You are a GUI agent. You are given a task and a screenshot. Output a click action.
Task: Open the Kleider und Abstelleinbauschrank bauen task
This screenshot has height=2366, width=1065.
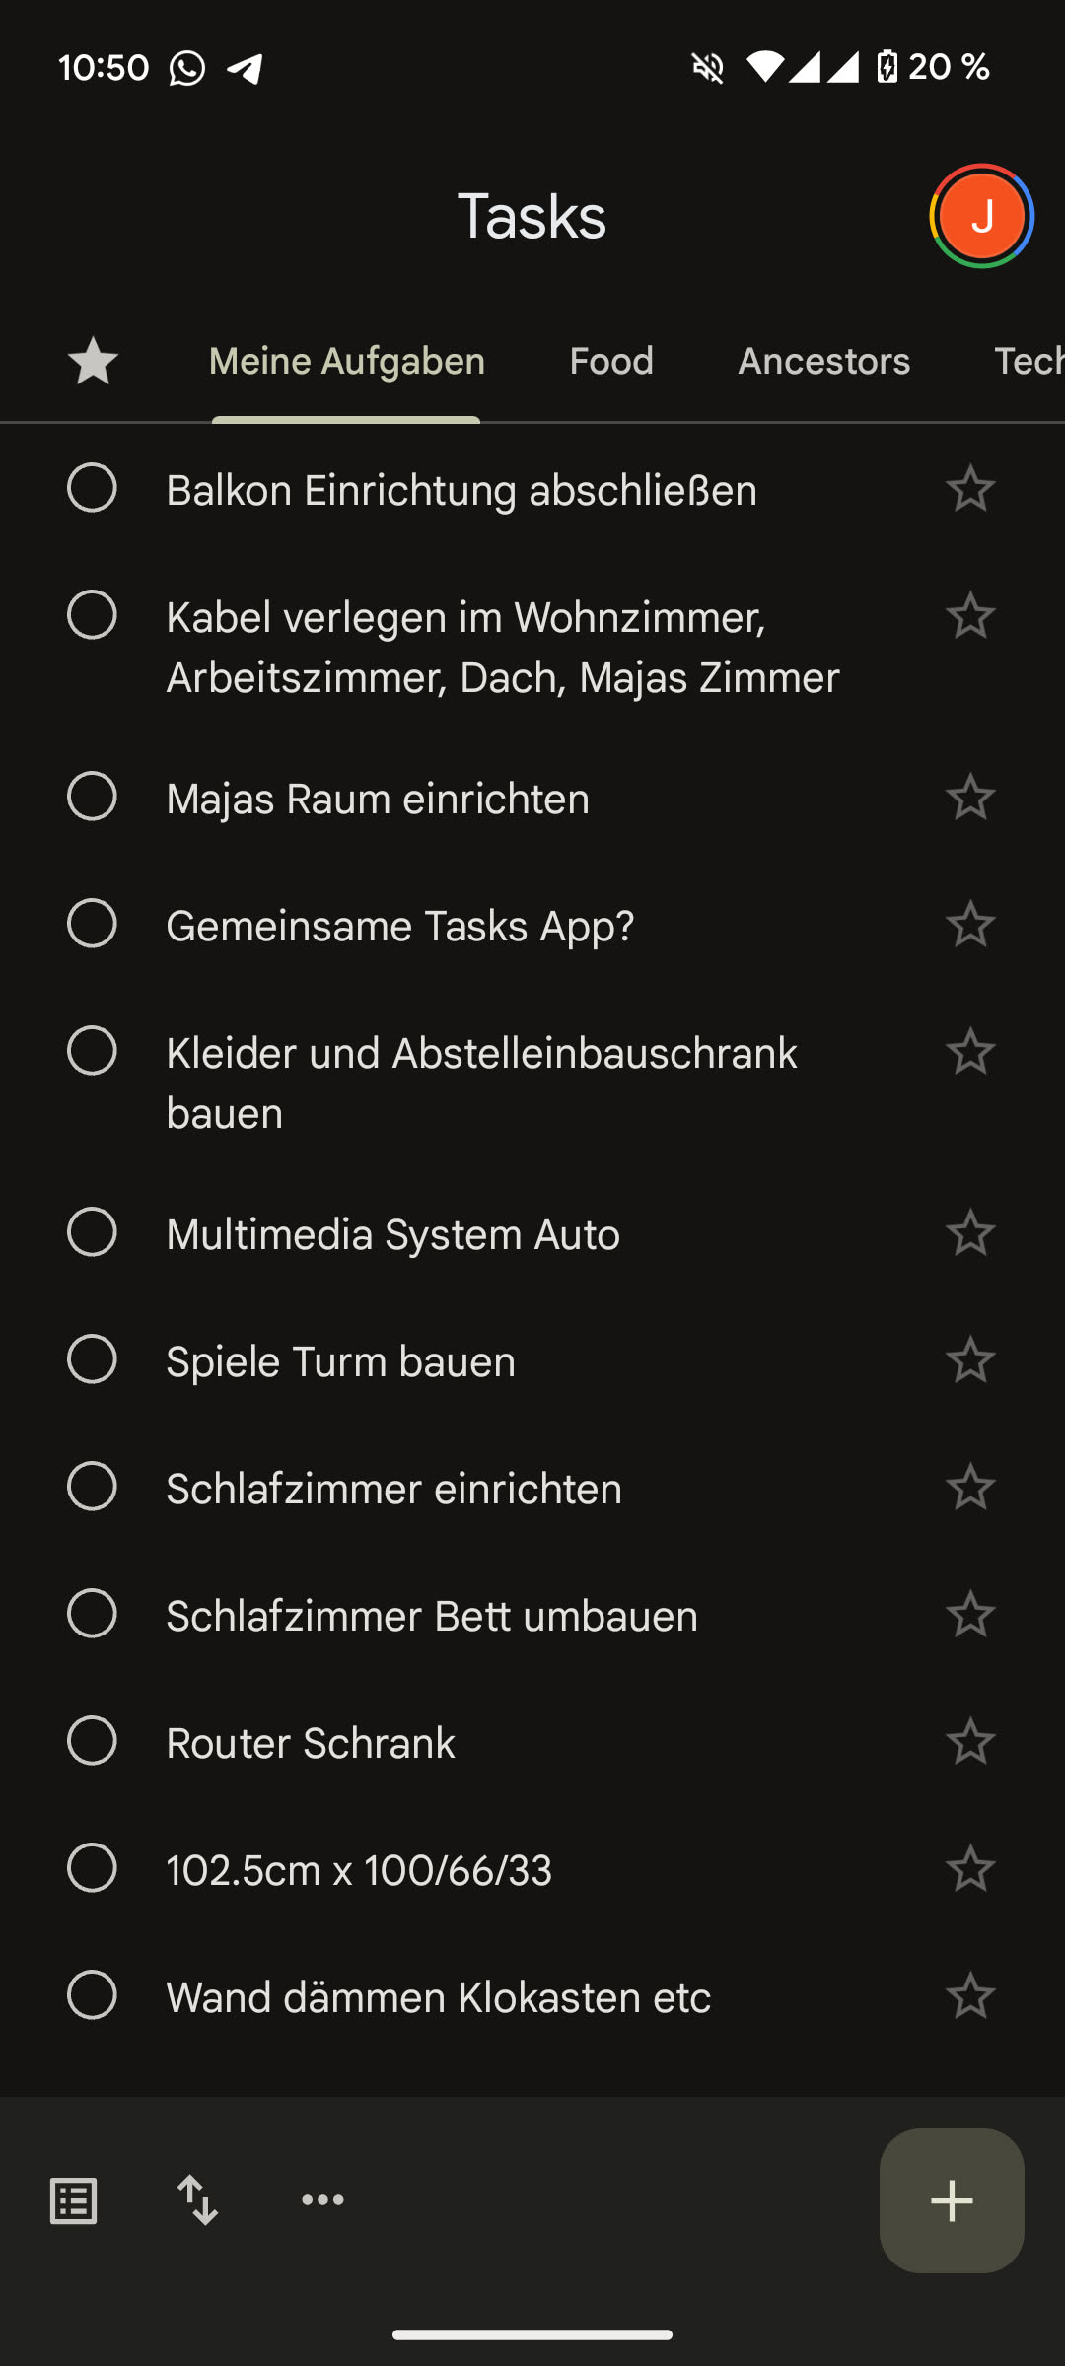pos(481,1082)
